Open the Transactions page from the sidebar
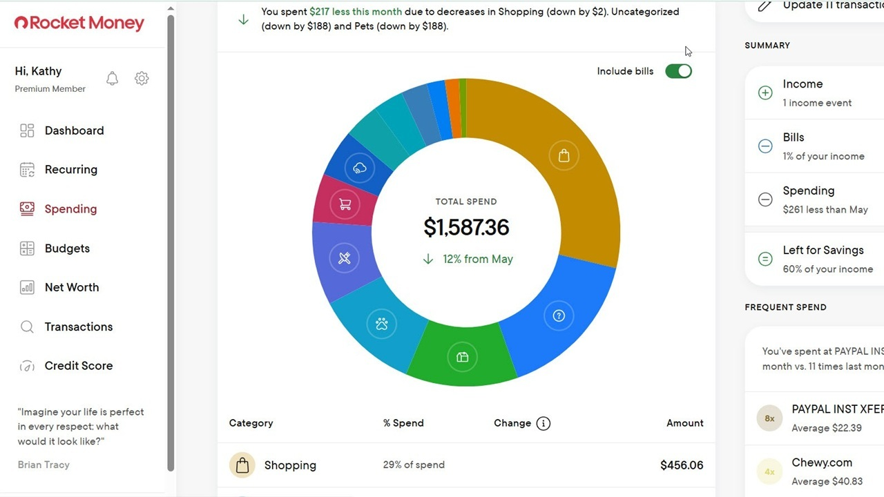884x497 pixels. coord(78,327)
